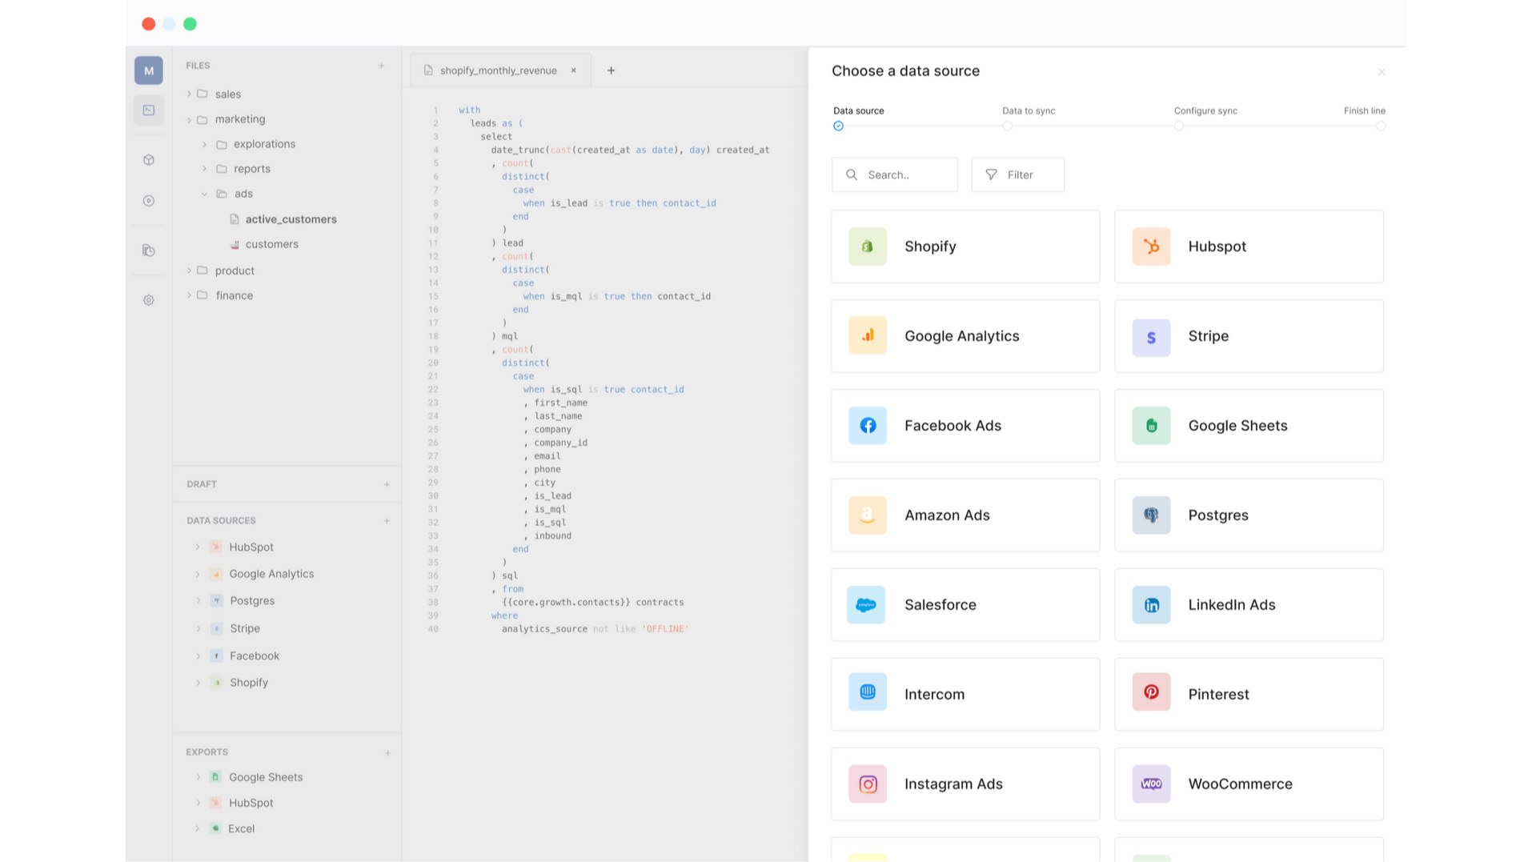
Task: Click the run/play icon in the sidebar
Action: click(148, 201)
